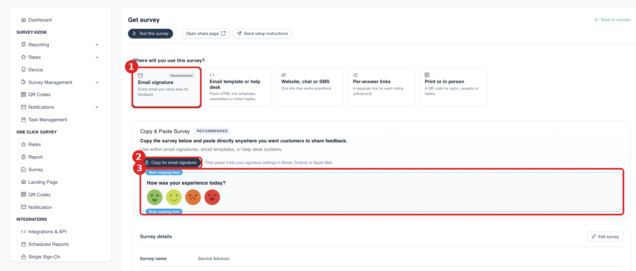
Task: Click the QR icon on Print or in person card
Action: tap(427, 75)
